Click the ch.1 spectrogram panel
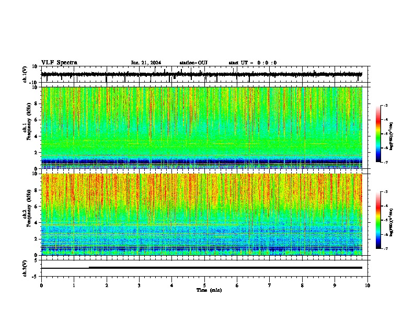414x320 pixels. point(202,128)
